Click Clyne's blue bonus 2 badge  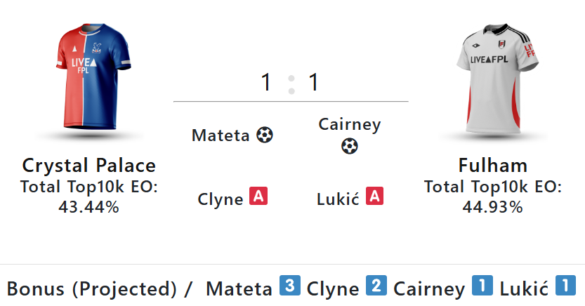375,286
